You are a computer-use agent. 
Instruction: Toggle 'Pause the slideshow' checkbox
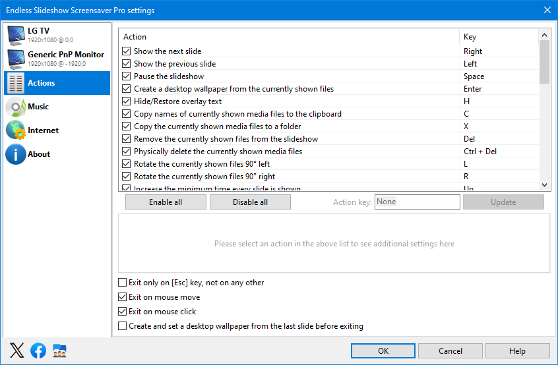tap(127, 76)
